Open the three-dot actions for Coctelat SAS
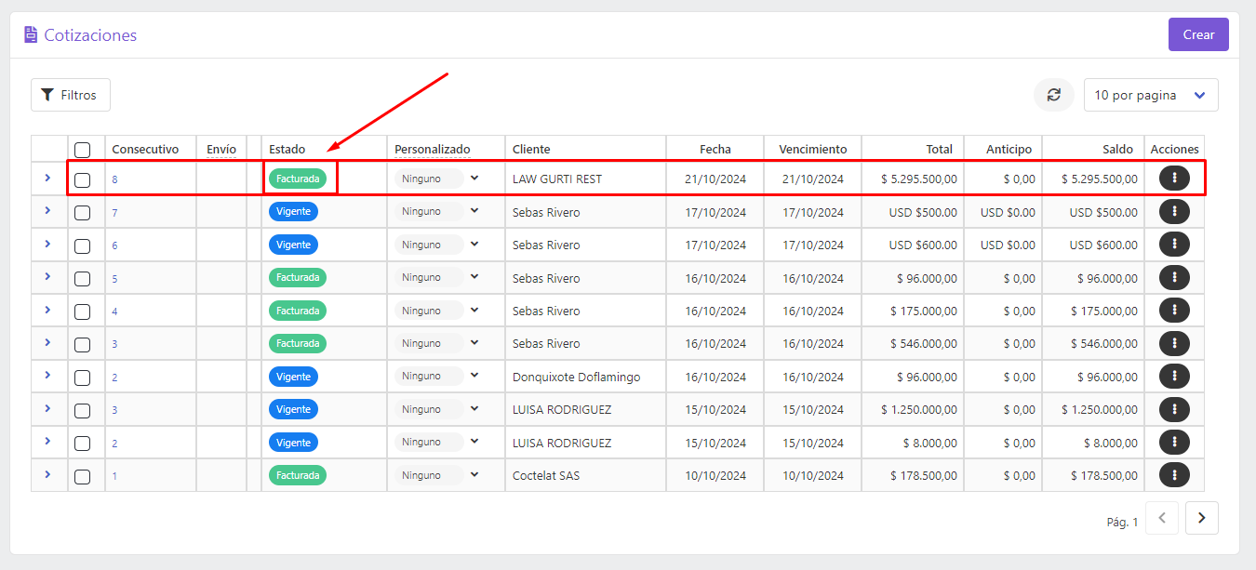Image resolution: width=1256 pixels, height=570 pixels. tap(1174, 475)
